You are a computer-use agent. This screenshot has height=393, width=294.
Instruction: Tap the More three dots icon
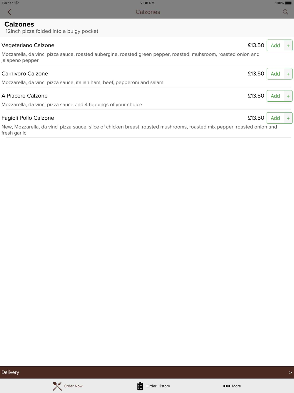coord(226,386)
